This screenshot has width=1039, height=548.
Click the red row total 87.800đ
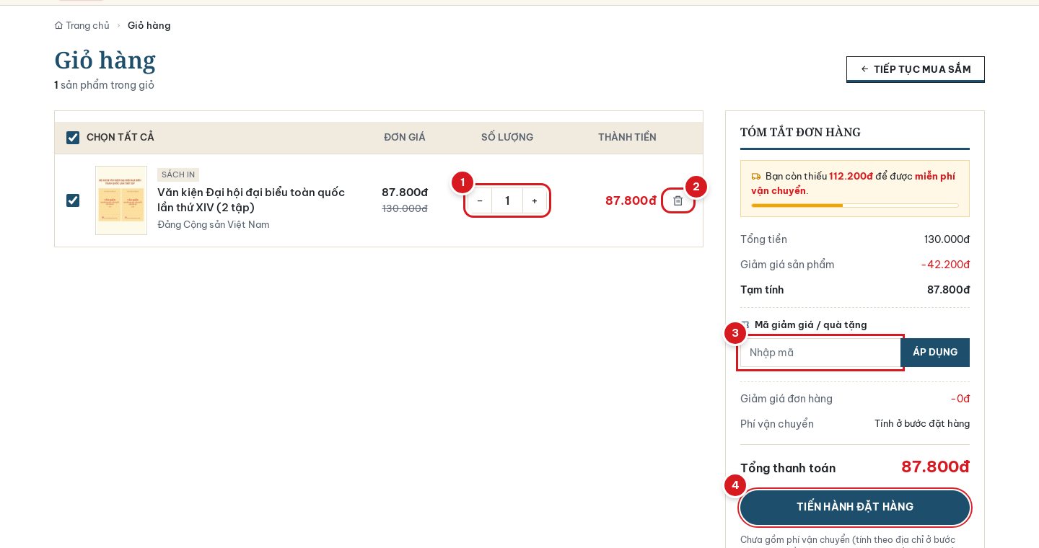coord(631,200)
